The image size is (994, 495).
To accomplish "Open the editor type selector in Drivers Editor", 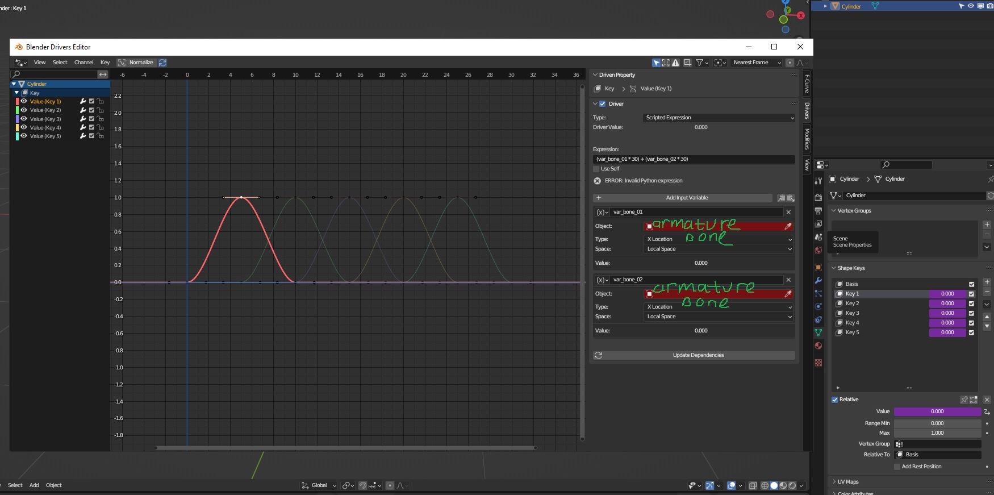I will coord(21,63).
